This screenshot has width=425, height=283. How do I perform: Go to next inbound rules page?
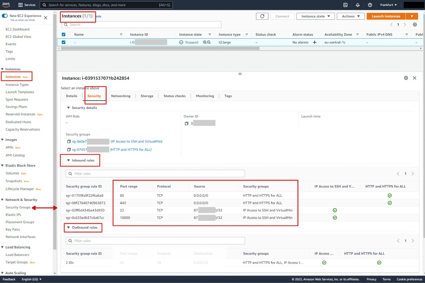[x=413, y=174]
